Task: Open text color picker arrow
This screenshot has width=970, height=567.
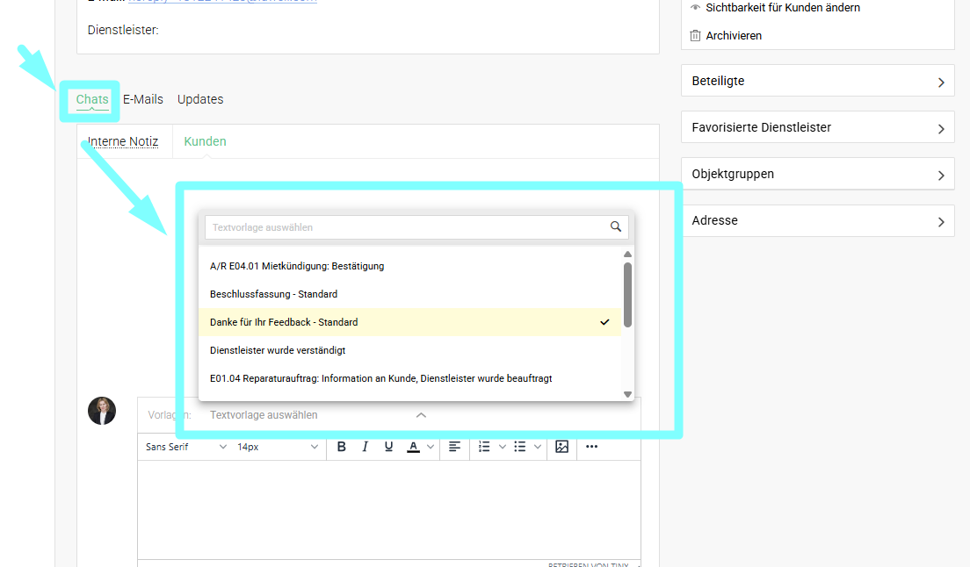Action: [431, 447]
